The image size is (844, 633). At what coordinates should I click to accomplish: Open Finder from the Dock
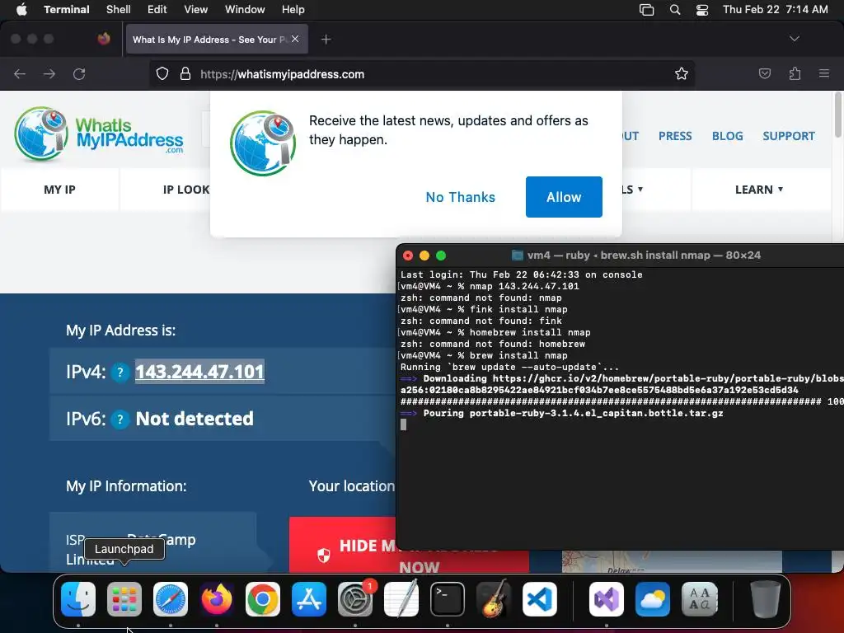(x=78, y=599)
